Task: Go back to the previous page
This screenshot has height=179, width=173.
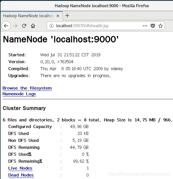Action: (x=6, y=26)
